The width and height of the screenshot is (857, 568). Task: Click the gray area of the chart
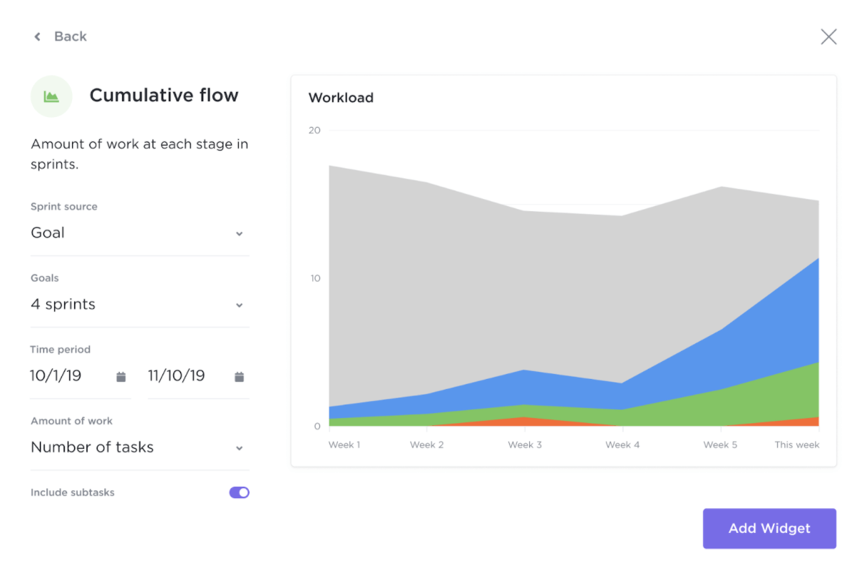coord(499,285)
